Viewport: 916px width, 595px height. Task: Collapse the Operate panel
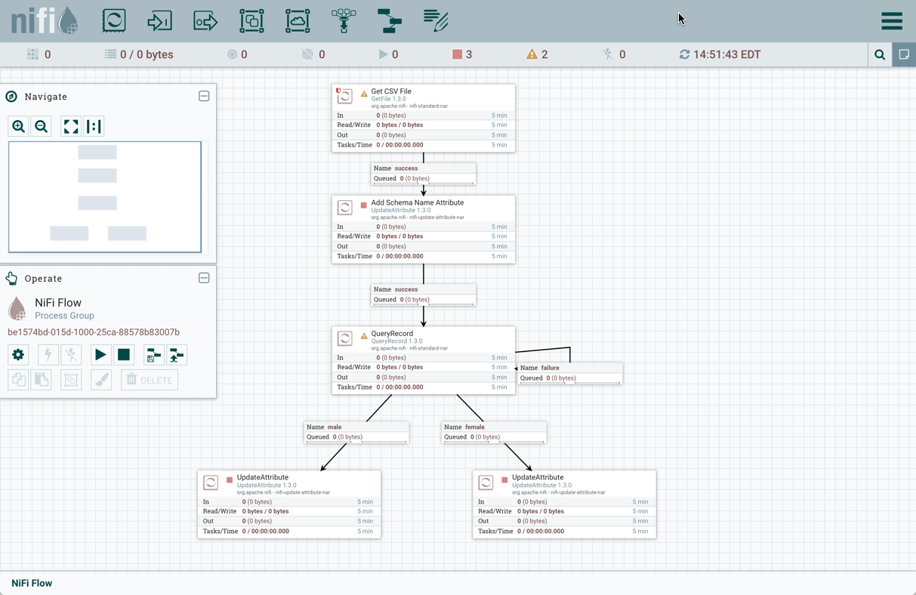(204, 278)
